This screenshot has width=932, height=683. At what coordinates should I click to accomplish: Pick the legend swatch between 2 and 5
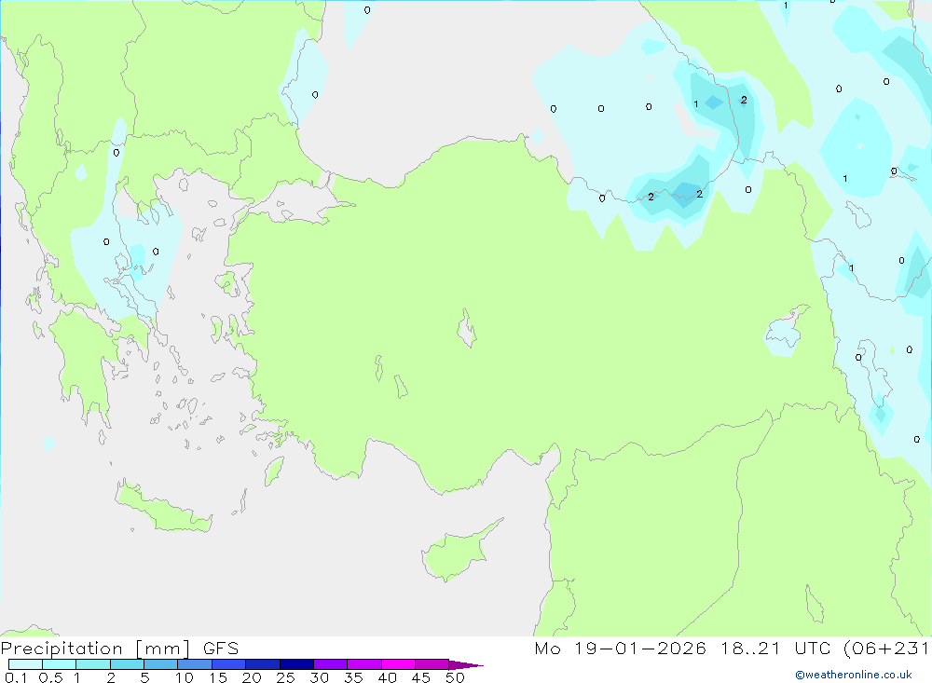click(x=127, y=664)
